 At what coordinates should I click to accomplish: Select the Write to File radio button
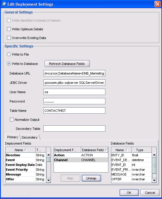9,54
